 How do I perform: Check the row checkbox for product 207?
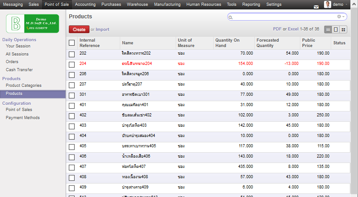pos(72,85)
